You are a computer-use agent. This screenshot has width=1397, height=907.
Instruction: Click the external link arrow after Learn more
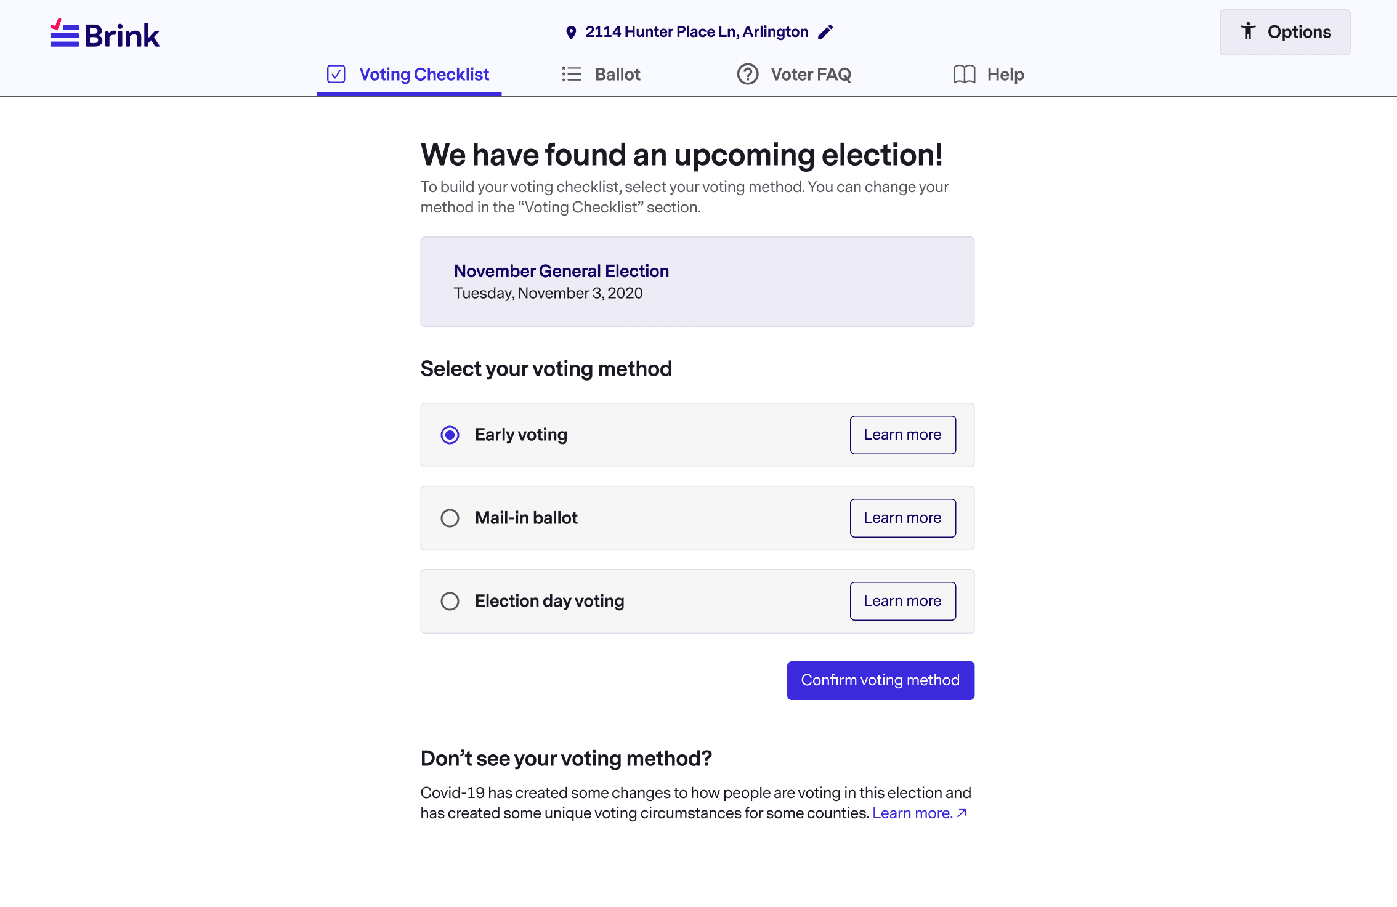tap(962, 813)
